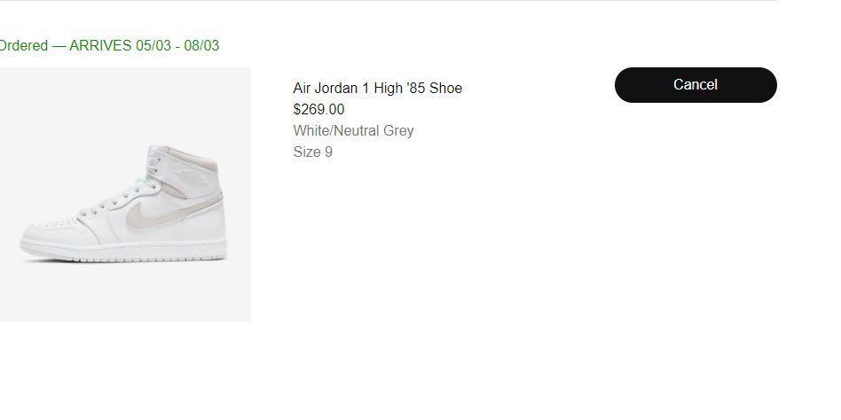Click the White/Neutral Grey colorway label

click(x=353, y=130)
